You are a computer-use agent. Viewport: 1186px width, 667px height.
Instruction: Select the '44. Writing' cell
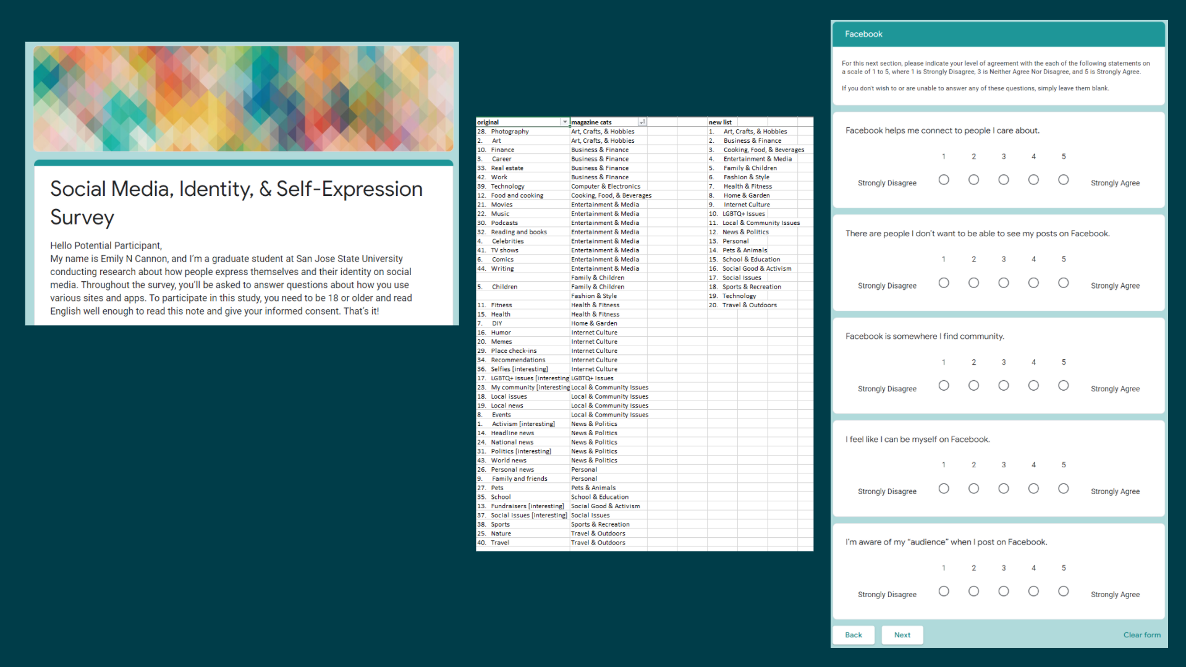(x=523, y=268)
